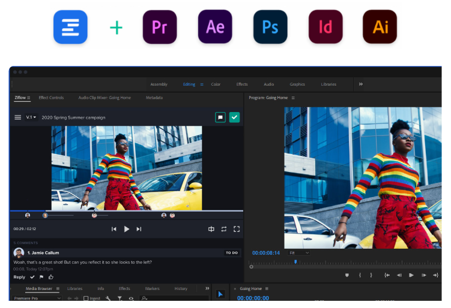Click the thumbs up icon under comment

51,277
